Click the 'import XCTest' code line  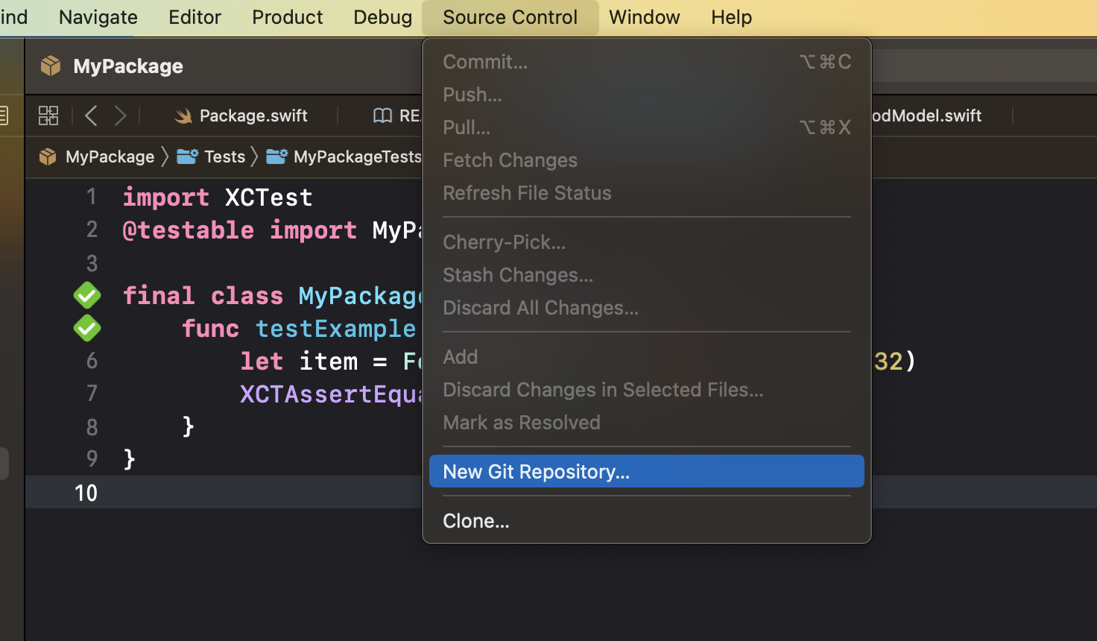pos(218,198)
